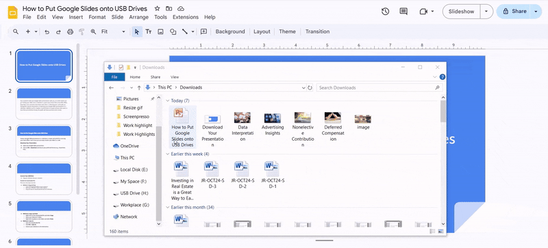Click the Print icon in Slides toolbar
This screenshot has height=248, width=548.
pyautogui.click(x=70, y=31)
